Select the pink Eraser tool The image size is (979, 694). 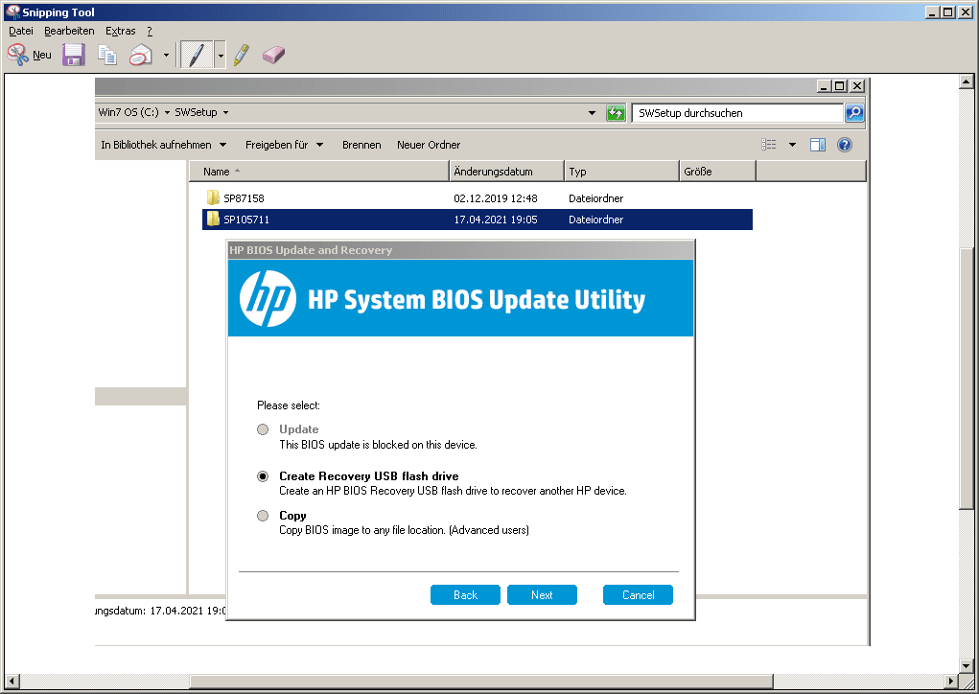tap(273, 55)
